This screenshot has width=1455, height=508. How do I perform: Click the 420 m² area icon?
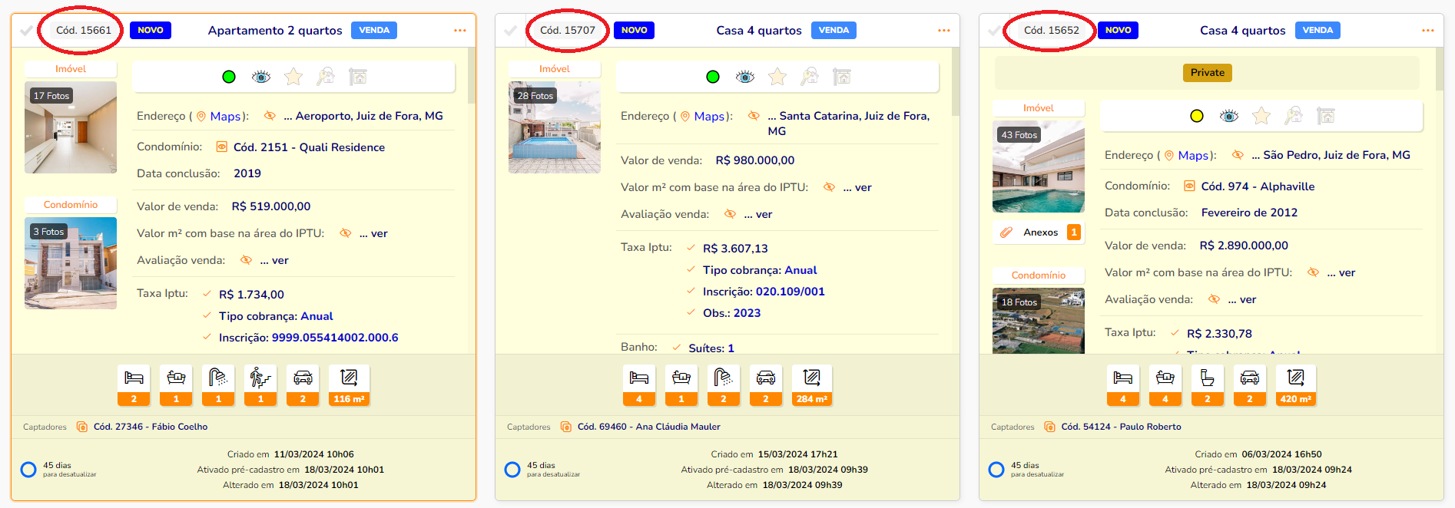1295,378
